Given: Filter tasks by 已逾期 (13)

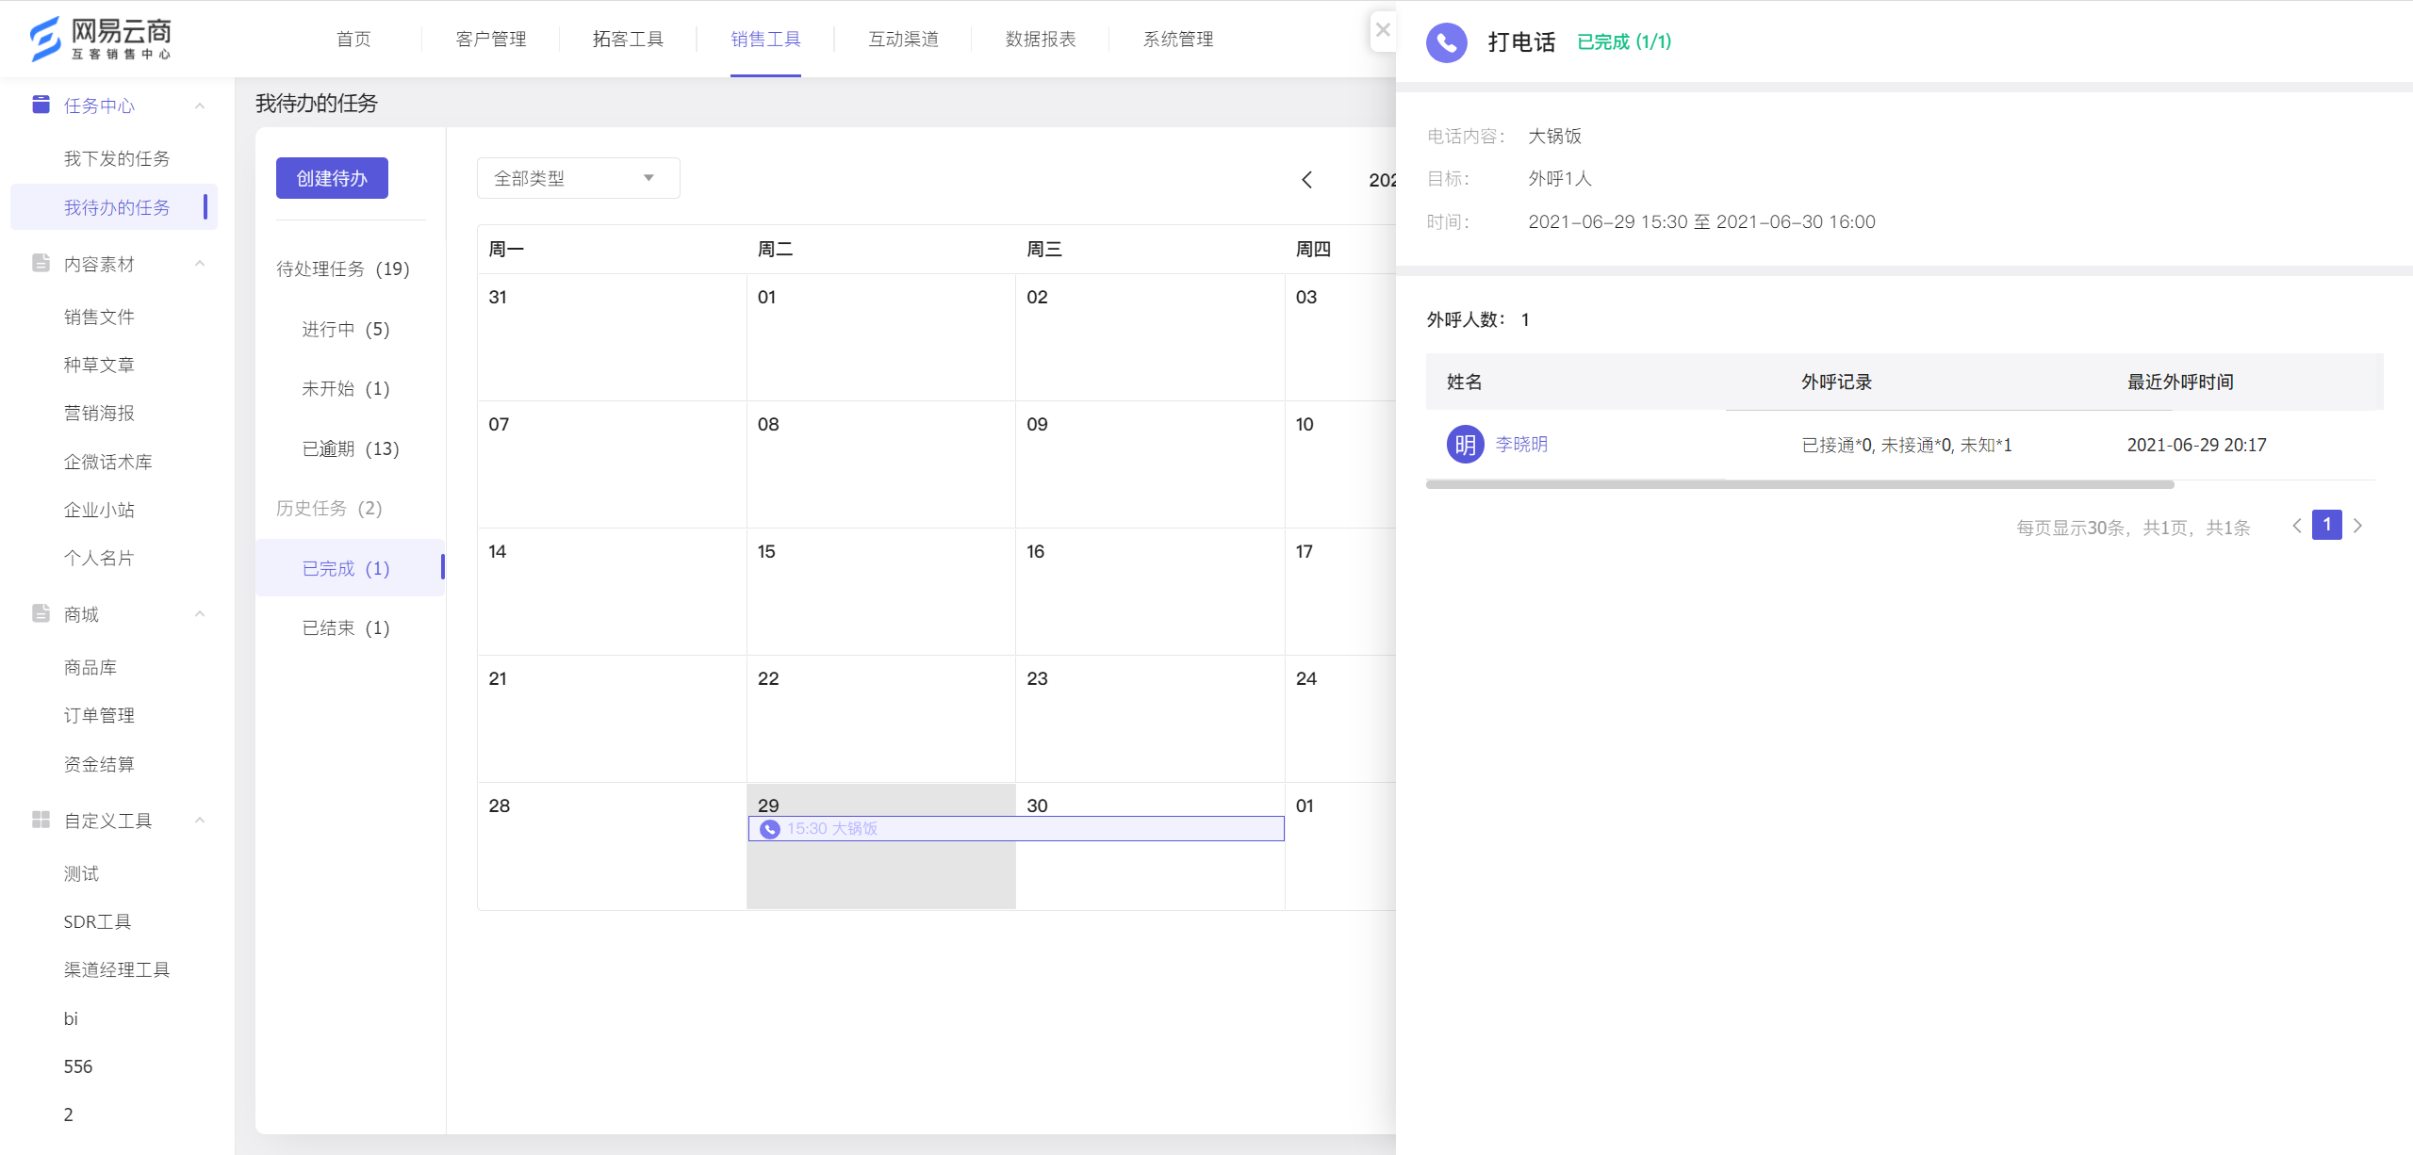Looking at the screenshot, I should [x=351, y=448].
